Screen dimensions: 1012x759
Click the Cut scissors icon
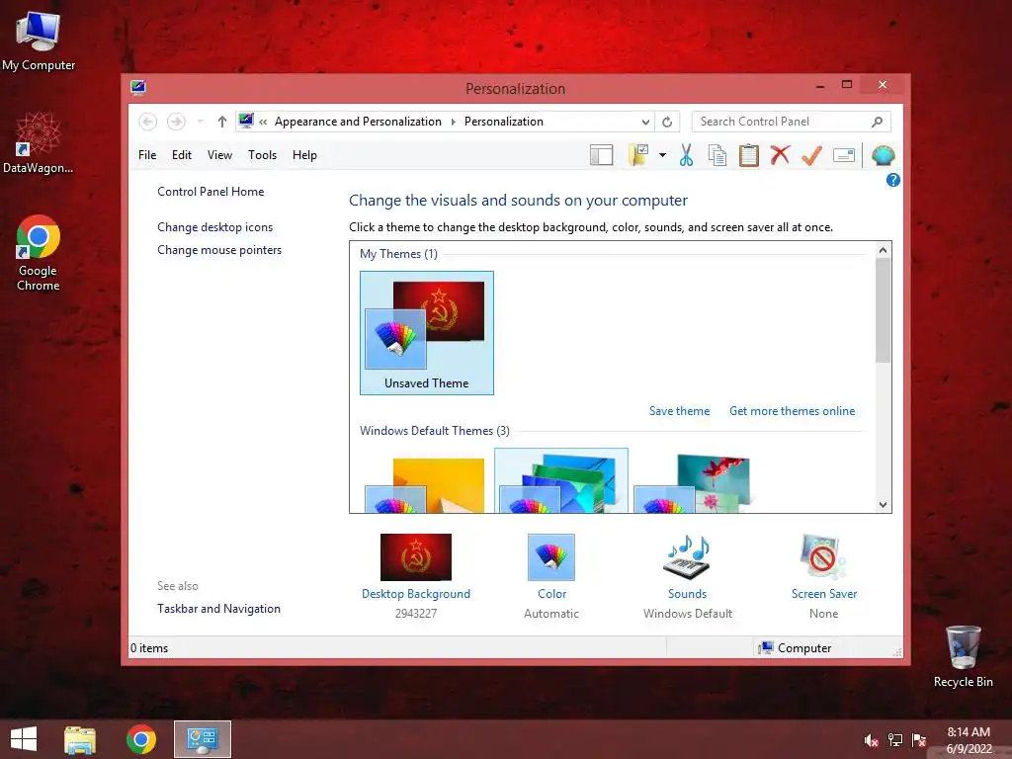pos(686,155)
